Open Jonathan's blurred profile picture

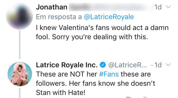[19, 16]
